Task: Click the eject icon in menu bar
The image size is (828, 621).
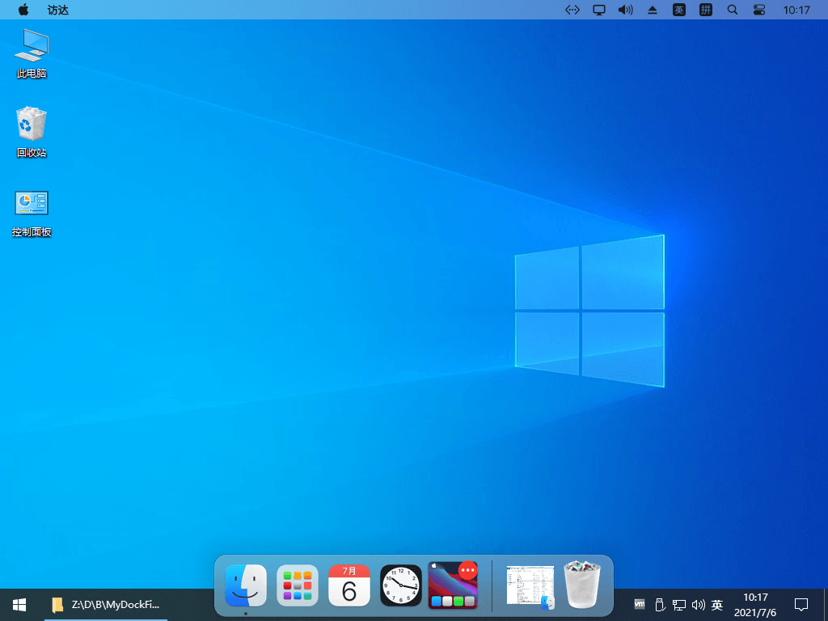Action: pyautogui.click(x=653, y=10)
